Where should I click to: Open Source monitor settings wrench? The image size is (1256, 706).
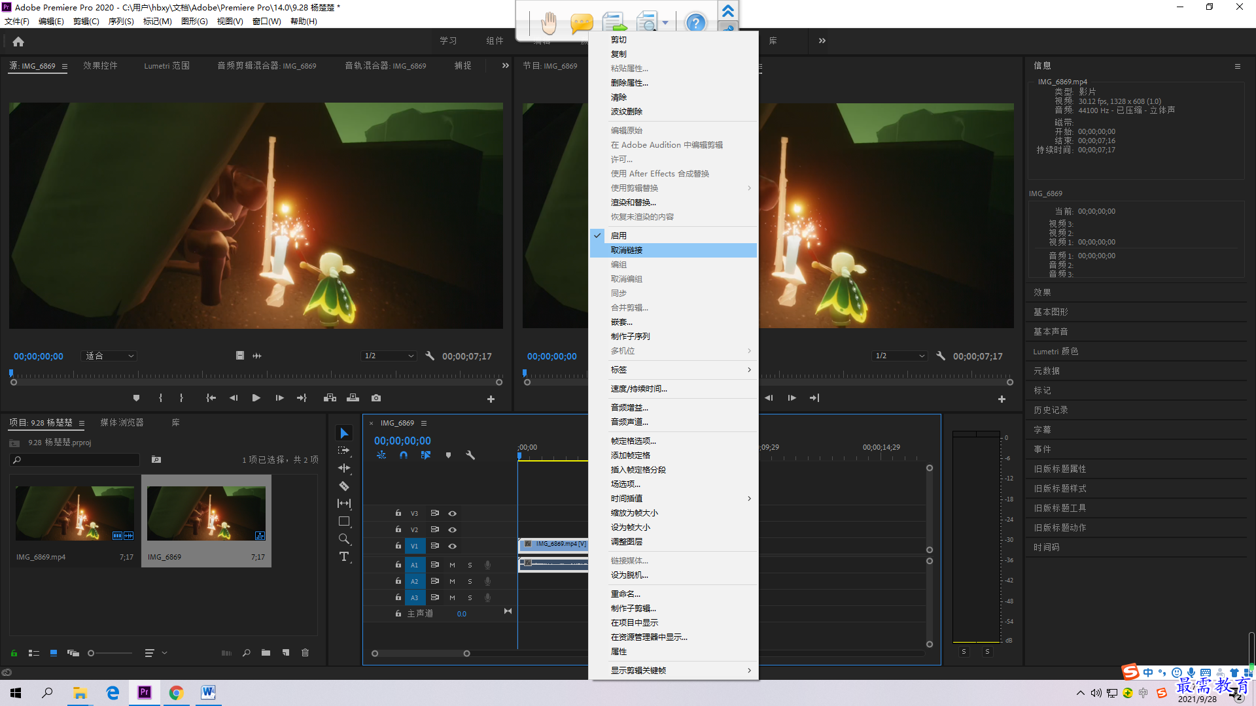click(x=430, y=356)
